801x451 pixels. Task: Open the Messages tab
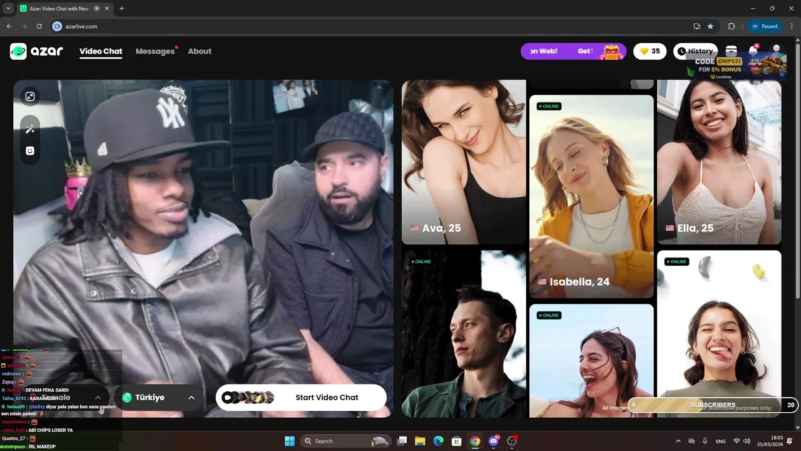(x=155, y=51)
